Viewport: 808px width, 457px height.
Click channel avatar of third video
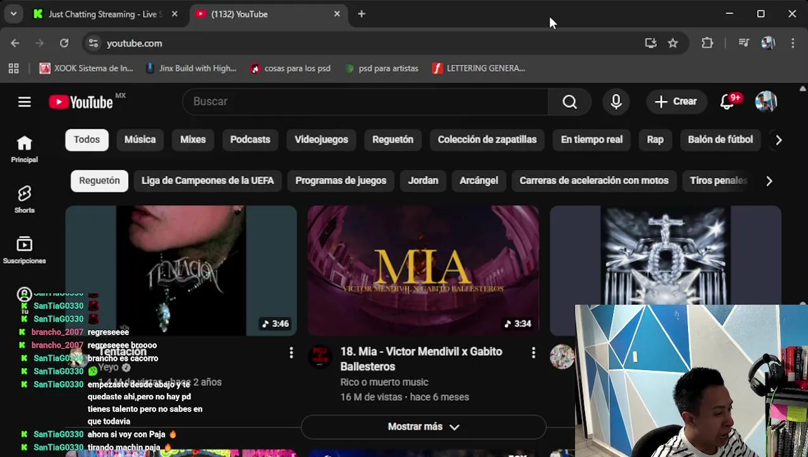pyautogui.click(x=562, y=357)
